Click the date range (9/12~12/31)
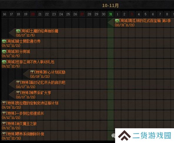The height and width of the screenshot is (143, 174). pos(11,138)
